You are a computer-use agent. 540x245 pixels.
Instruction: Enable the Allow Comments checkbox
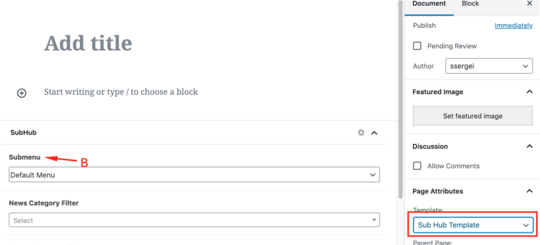[x=417, y=166]
